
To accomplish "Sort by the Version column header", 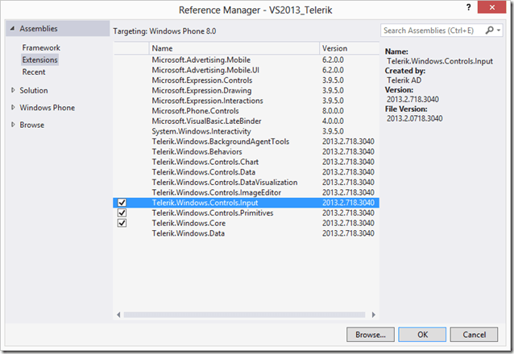I will tap(349, 48).
